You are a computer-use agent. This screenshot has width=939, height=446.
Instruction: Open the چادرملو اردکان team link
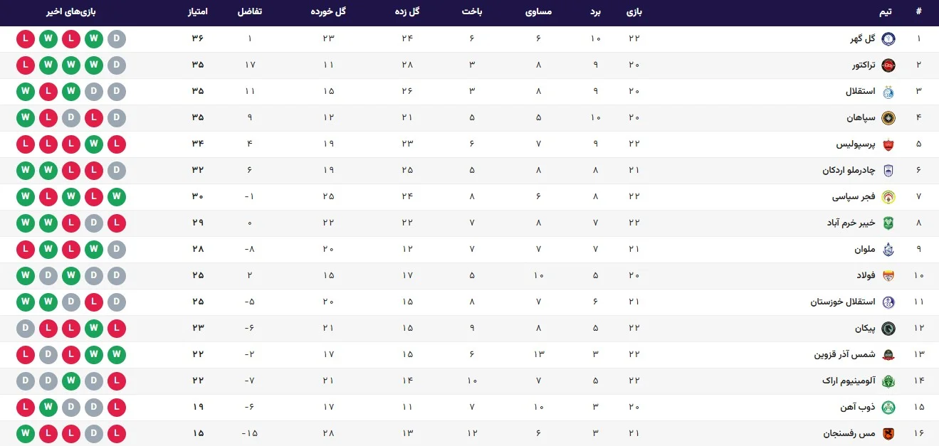(848, 171)
